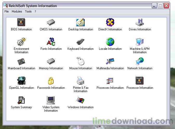
Task: Click the "OpenGL Information" label
Action: [x=22, y=88]
